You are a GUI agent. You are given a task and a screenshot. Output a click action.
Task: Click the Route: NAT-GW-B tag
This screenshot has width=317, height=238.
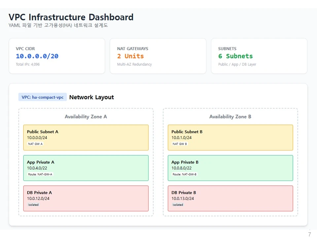pos(184,174)
